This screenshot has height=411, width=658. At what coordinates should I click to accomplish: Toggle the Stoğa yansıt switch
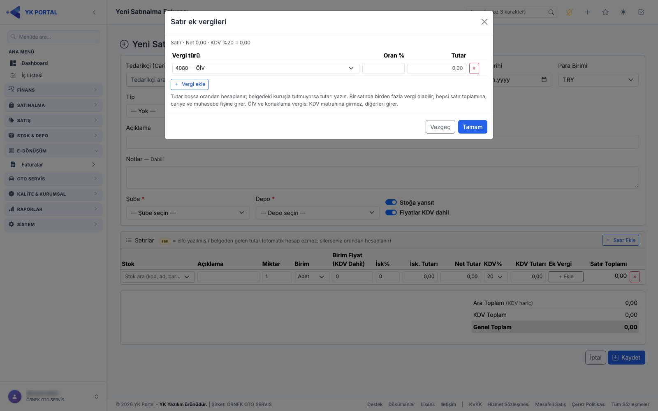[x=391, y=202]
